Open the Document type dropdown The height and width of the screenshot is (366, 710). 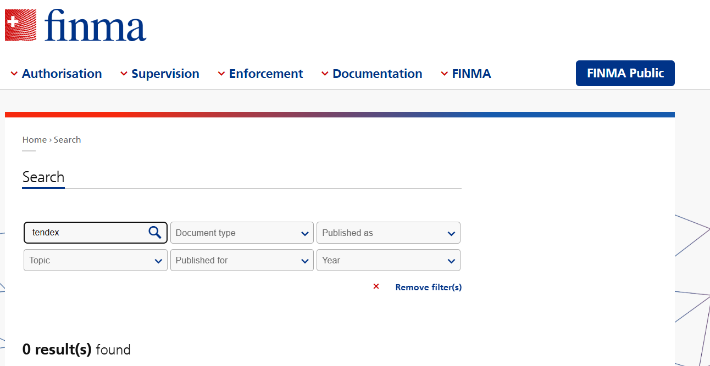click(242, 233)
